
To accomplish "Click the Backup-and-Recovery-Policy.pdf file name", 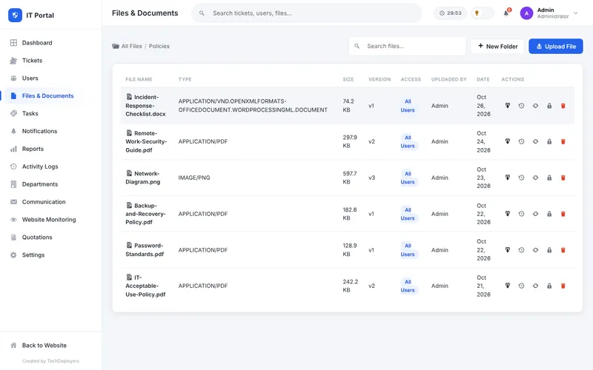I will point(145,214).
